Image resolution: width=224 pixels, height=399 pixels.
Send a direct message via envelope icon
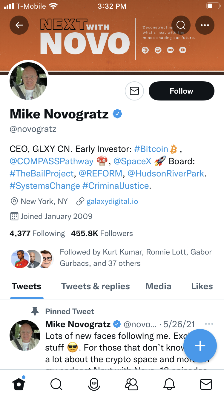pyautogui.click(x=134, y=91)
